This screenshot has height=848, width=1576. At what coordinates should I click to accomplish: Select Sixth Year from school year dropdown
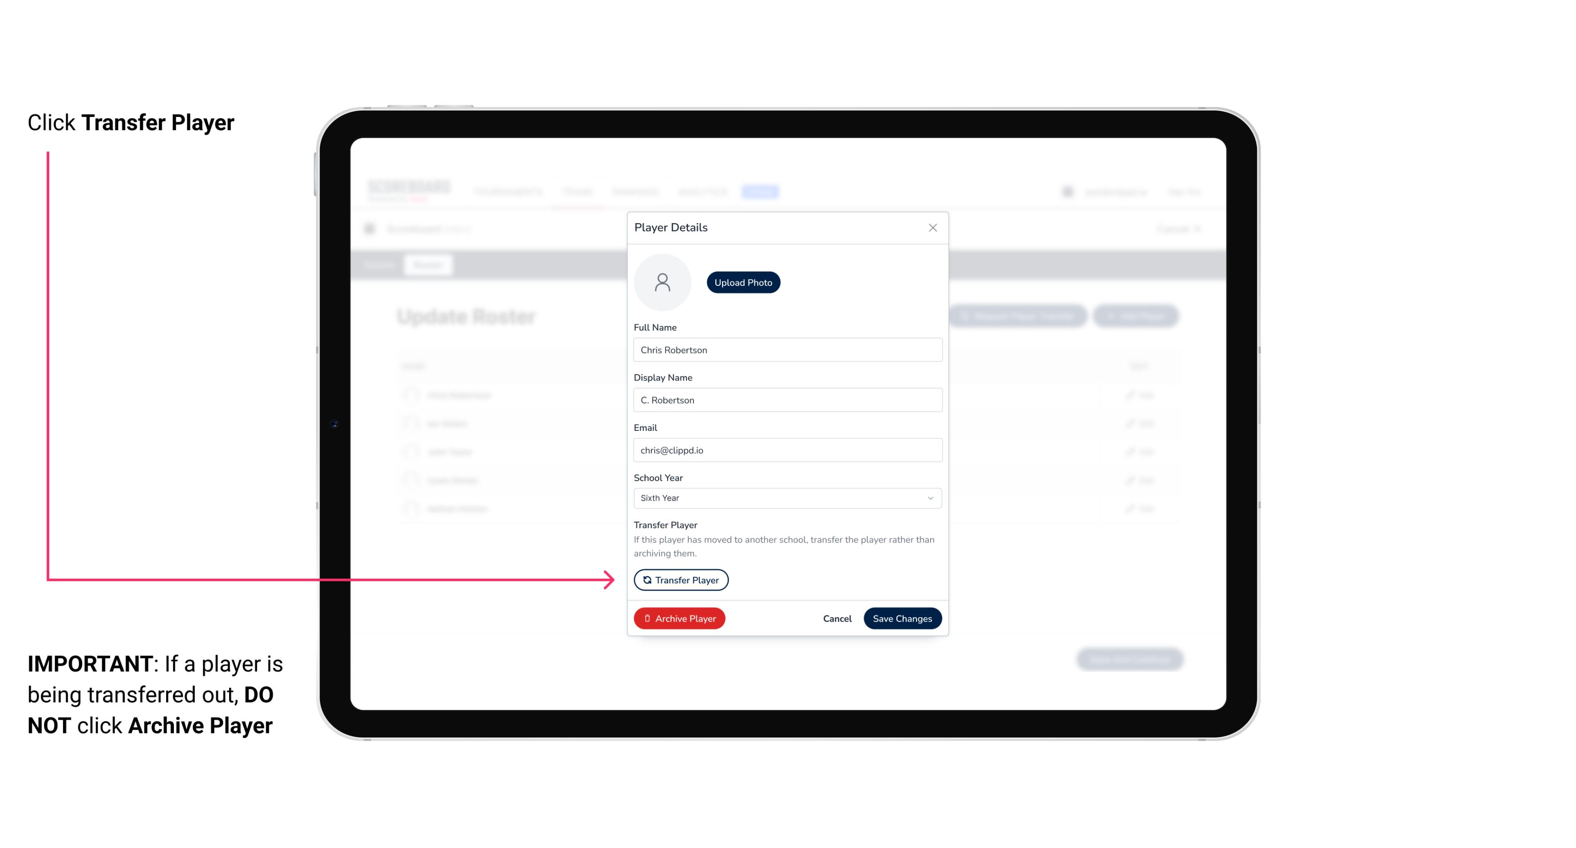[x=786, y=497]
